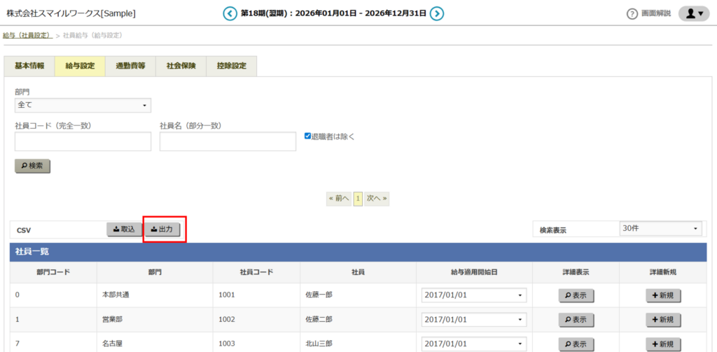Viewport: 717px width, 352px height.
Task: Open the 部門 department dropdown
Action: pyautogui.click(x=83, y=105)
